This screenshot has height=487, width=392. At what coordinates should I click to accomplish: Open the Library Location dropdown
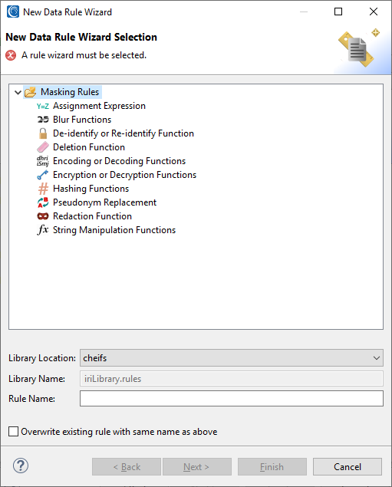tap(232, 358)
